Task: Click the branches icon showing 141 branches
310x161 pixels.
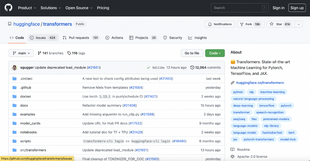Action: tap(39, 53)
